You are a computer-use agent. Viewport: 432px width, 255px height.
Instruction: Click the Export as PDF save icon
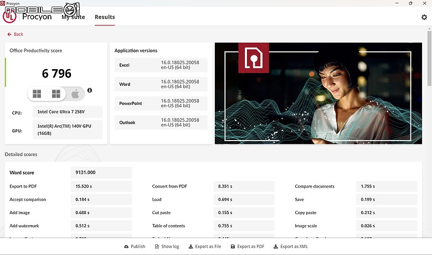pyautogui.click(x=233, y=247)
